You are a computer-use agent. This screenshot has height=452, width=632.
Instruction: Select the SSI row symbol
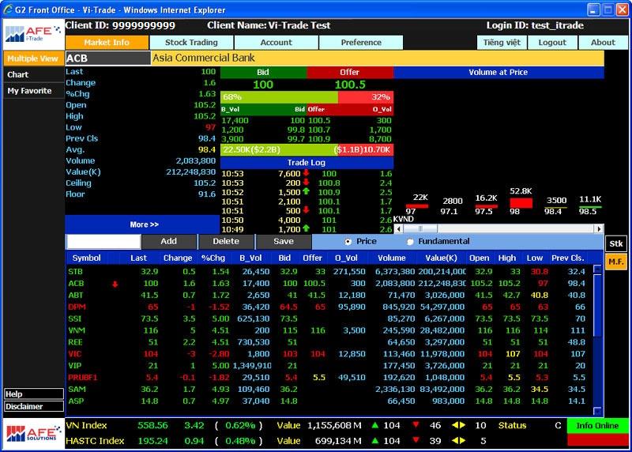pyautogui.click(x=74, y=318)
